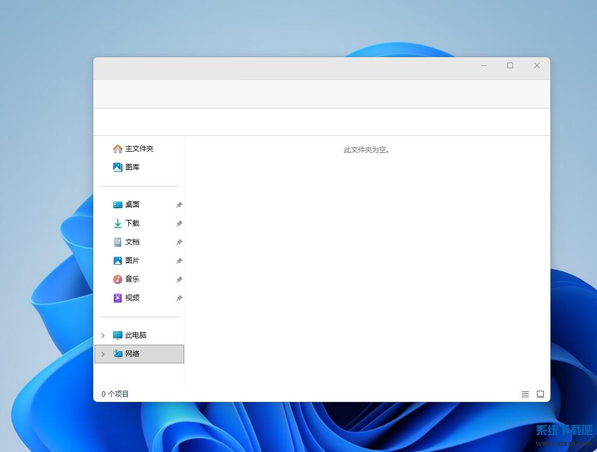This screenshot has height=452, width=597.
Task: Switch to details list view
Action: [x=525, y=394]
